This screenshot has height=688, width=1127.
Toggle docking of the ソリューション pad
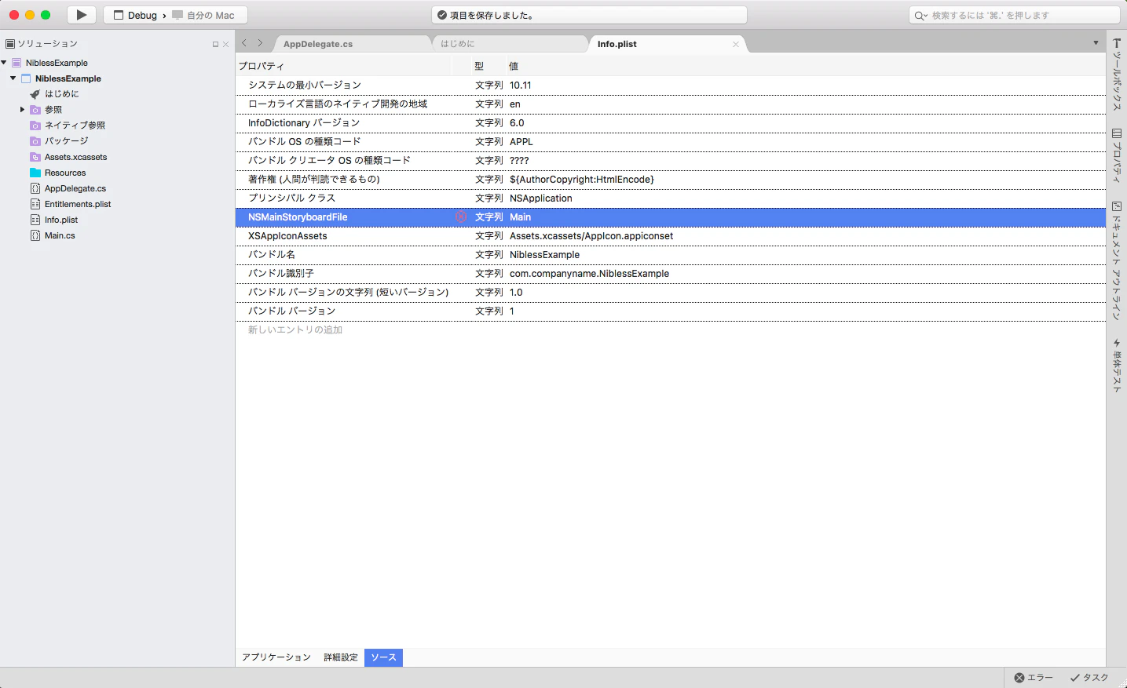pyautogui.click(x=215, y=45)
